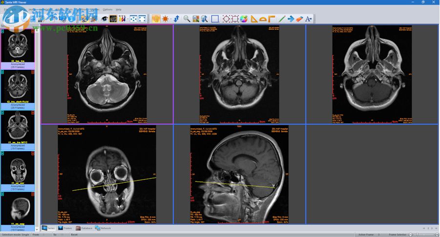Close the t1_se_tra MTC series thumbnail
The width and height of the screenshot is (440, 237).
pyautogui.click(x=33, y=113)
